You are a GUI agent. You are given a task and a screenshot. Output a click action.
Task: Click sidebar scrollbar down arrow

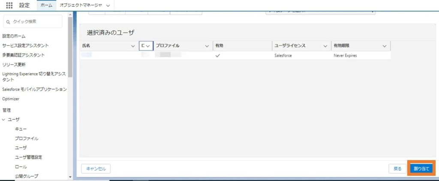[x=70, y=177]
